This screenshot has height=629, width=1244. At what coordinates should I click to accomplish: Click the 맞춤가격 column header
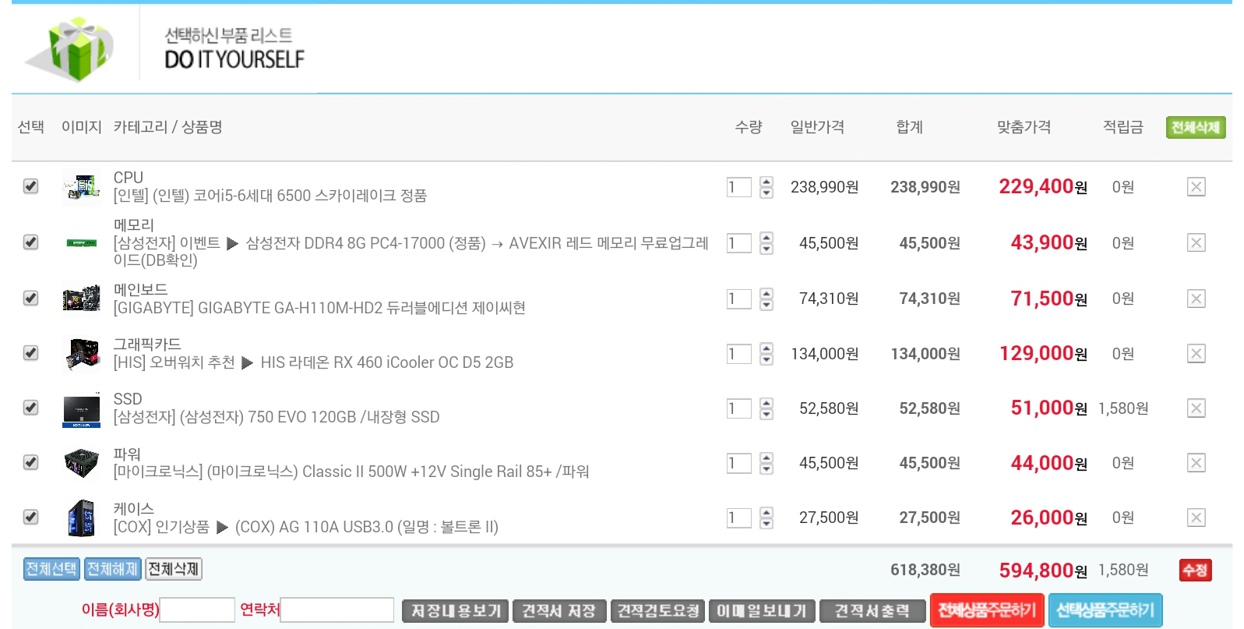point(1024,127)
